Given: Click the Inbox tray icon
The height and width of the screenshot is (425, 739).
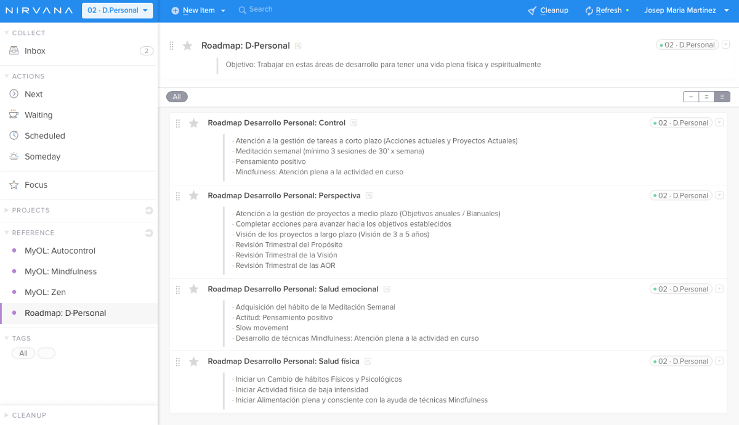Looking at the screenshot, I should (14, 51).
